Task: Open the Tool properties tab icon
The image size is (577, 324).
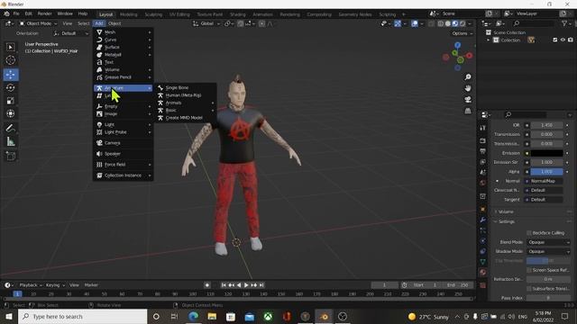Action: tap(482, 128)
